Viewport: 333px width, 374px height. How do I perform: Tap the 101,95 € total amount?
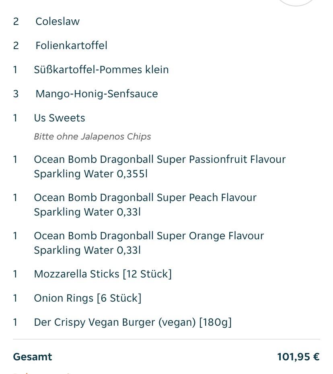[x=298, y=357]
